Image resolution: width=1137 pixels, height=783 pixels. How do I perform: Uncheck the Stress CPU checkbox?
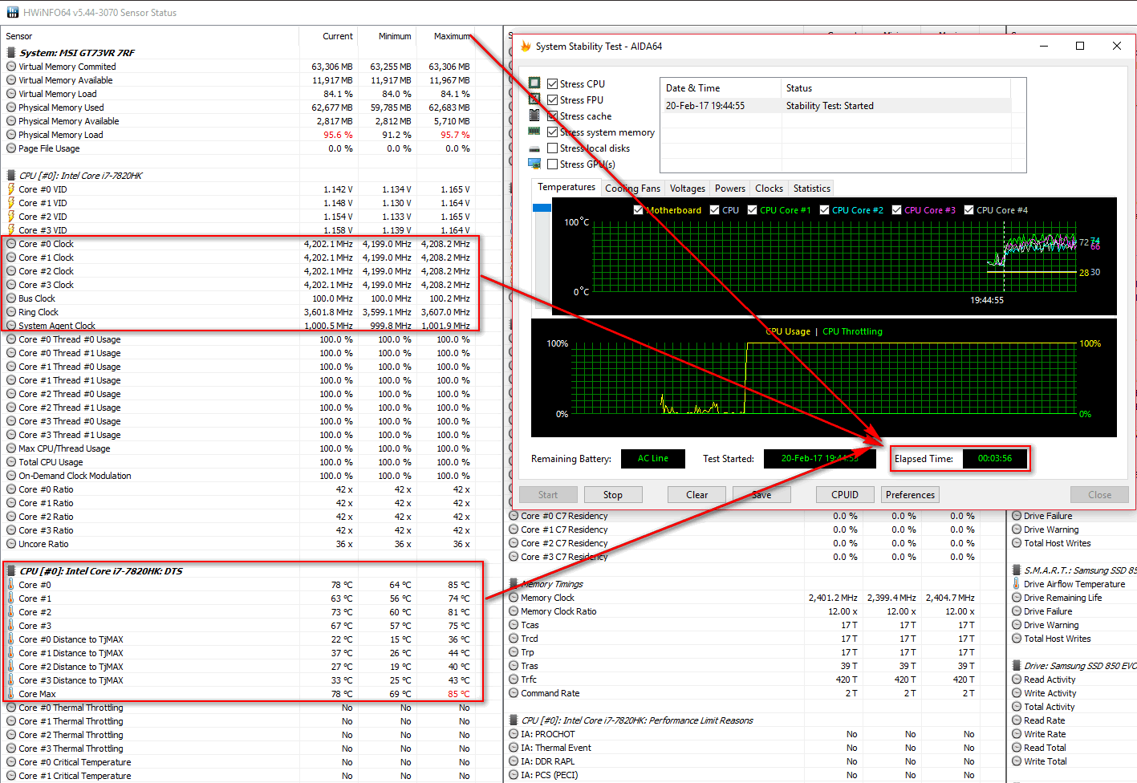pos(552,83)
